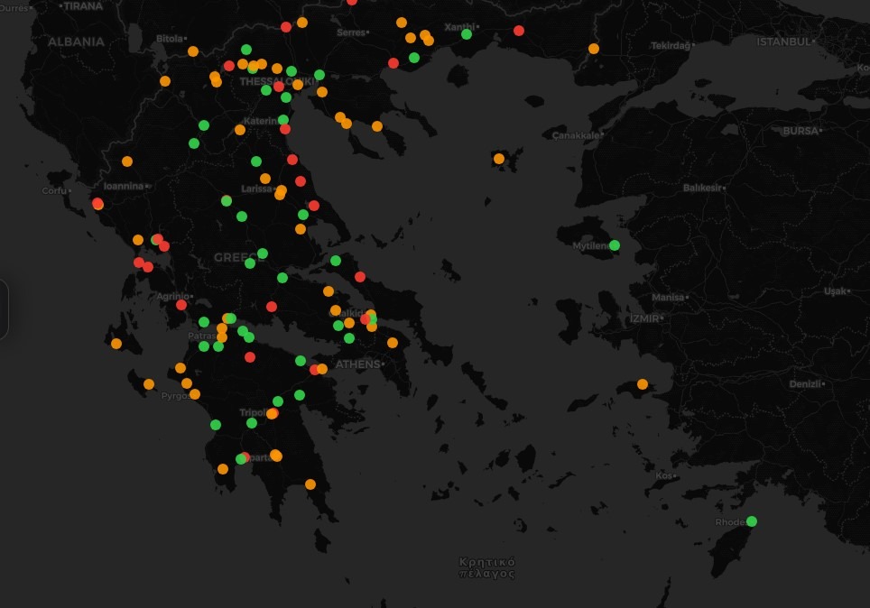The image size is (870, 608).
Task: Click the southernmost orange marker in Peloponnese
Action: [x=310, y=484]
